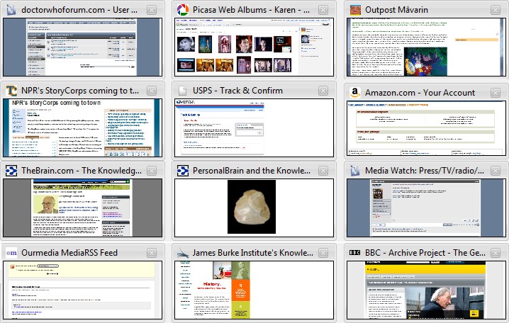The width and height of the screenshot is (509, 323).
Task: Close the doctorwhoforum.com tab preview
Action: click(x=152, y=10)
